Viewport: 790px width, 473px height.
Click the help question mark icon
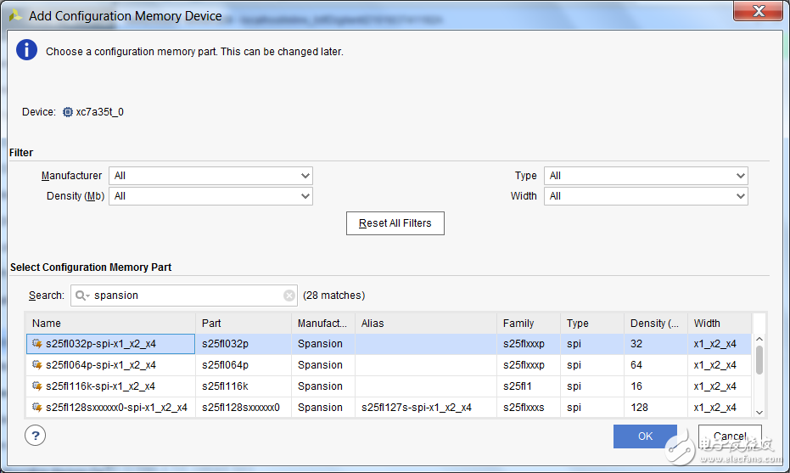click(36, 436)
